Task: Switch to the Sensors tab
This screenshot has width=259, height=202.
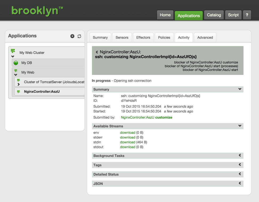Action: tap(122, 38)
